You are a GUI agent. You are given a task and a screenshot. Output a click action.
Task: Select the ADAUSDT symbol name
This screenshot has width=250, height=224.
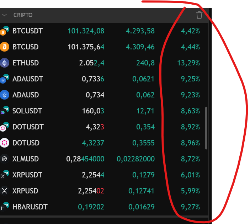click(27, 79)
